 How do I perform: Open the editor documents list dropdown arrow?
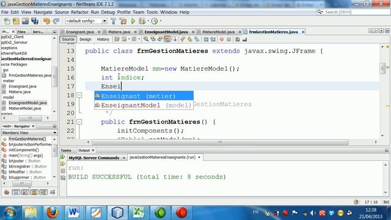[381, 31]
